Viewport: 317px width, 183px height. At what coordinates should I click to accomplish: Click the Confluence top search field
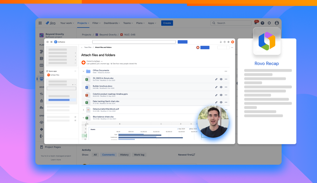pos(134,42)
